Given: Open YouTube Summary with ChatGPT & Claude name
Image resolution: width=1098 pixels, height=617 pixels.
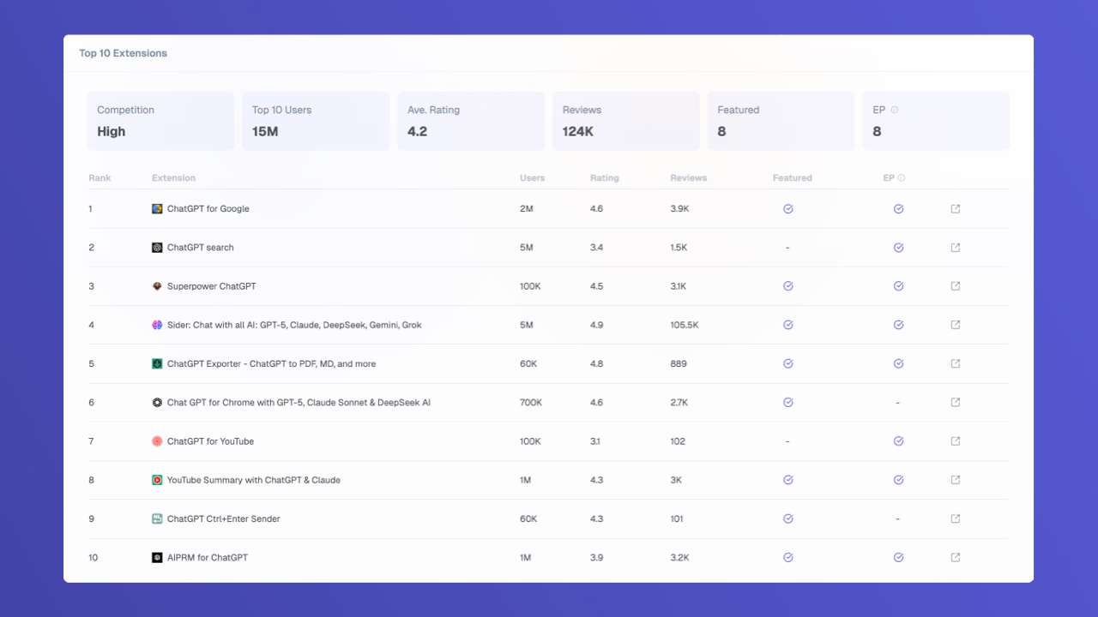Looking at the screenshot, I should (254, 480).
